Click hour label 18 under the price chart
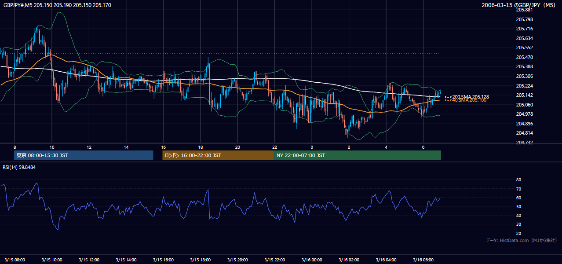 tap(201, 147)
